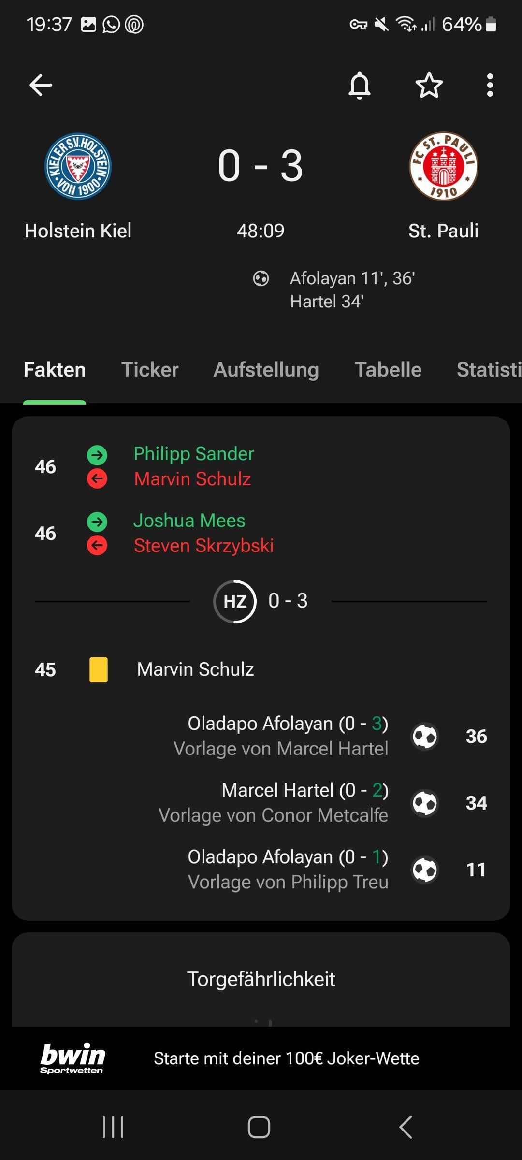Viewport: 522px width, 1160px height.
Task: Enable match notifications with bell icon
Action: (360, 86)
